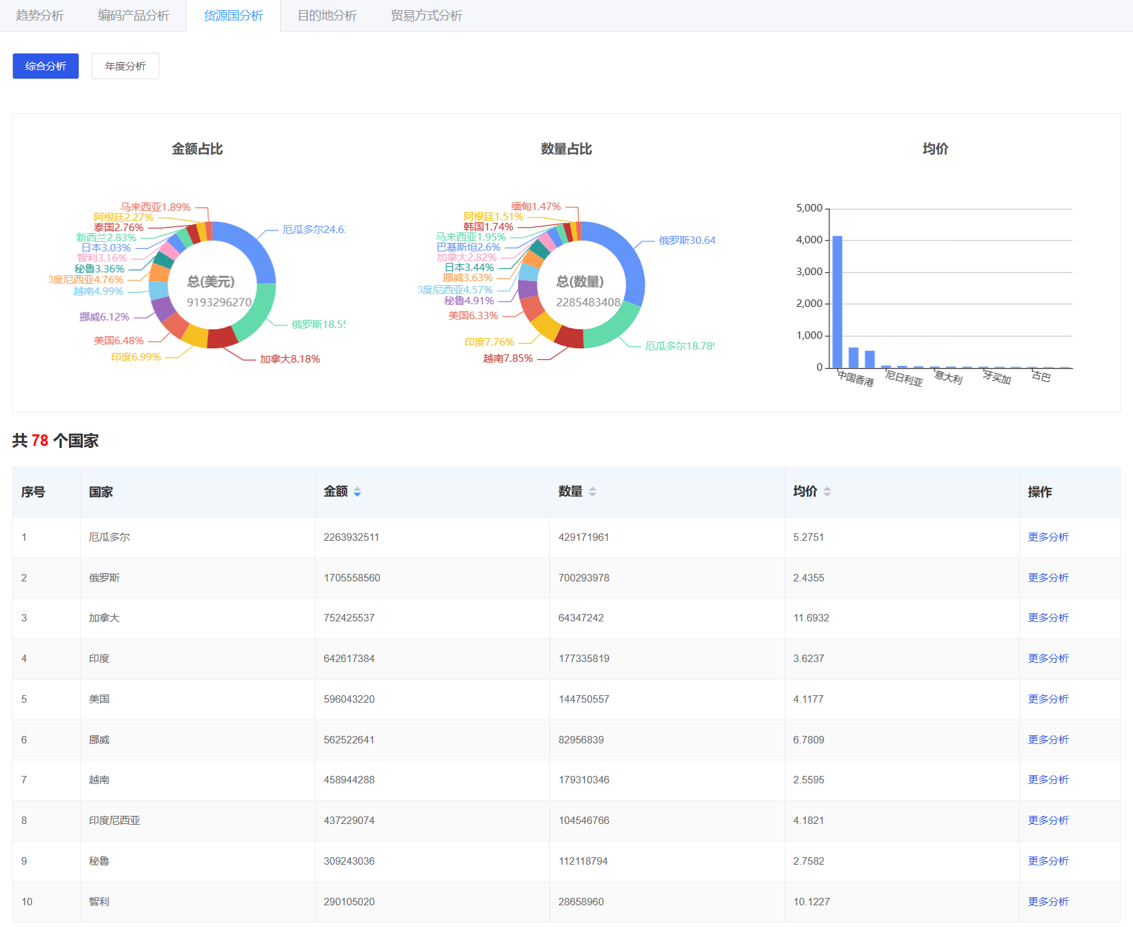
Task: Go to 贸易方式分析 tab
Action: (x=426, y=16)
